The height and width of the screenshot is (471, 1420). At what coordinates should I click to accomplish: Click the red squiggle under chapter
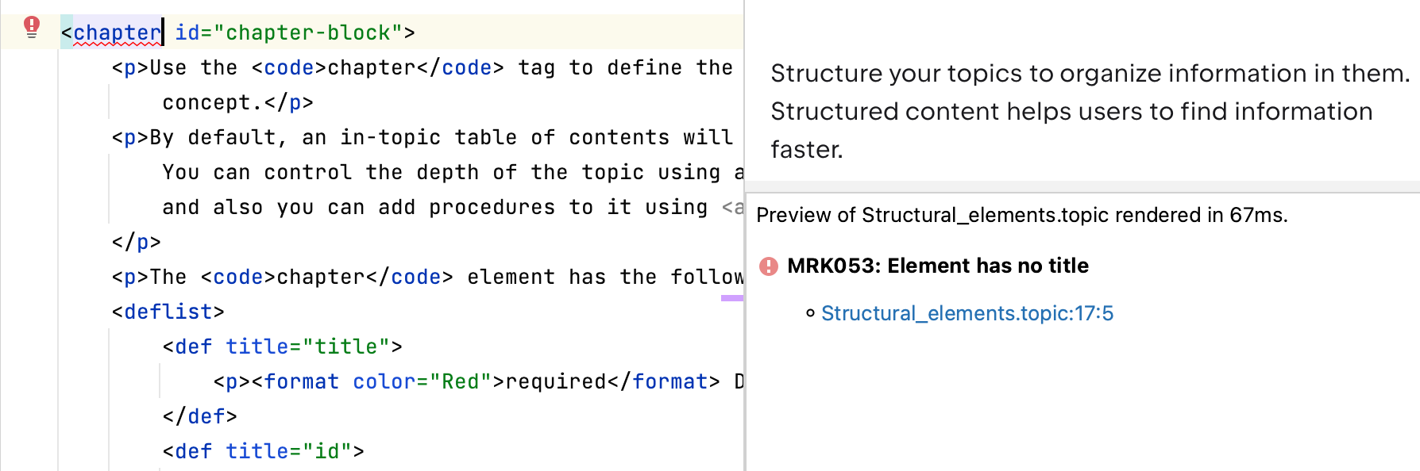point(117,43)
